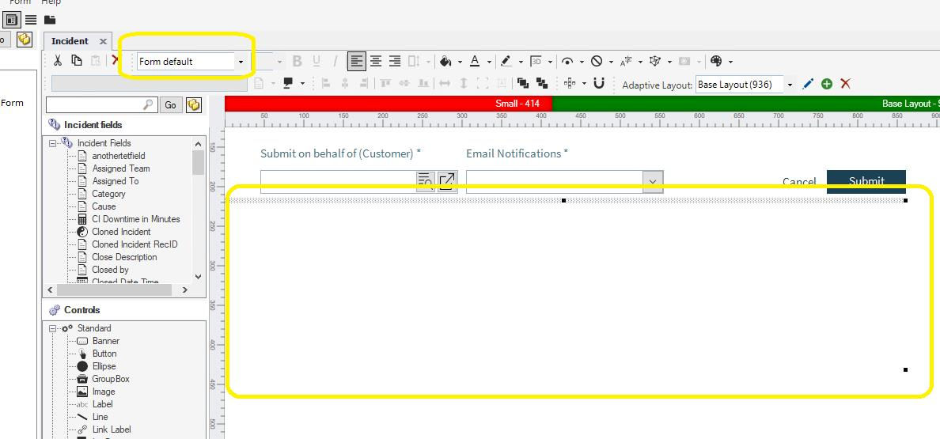Click the field search input box
Screen dimensions: 940x439
[97, 105]
